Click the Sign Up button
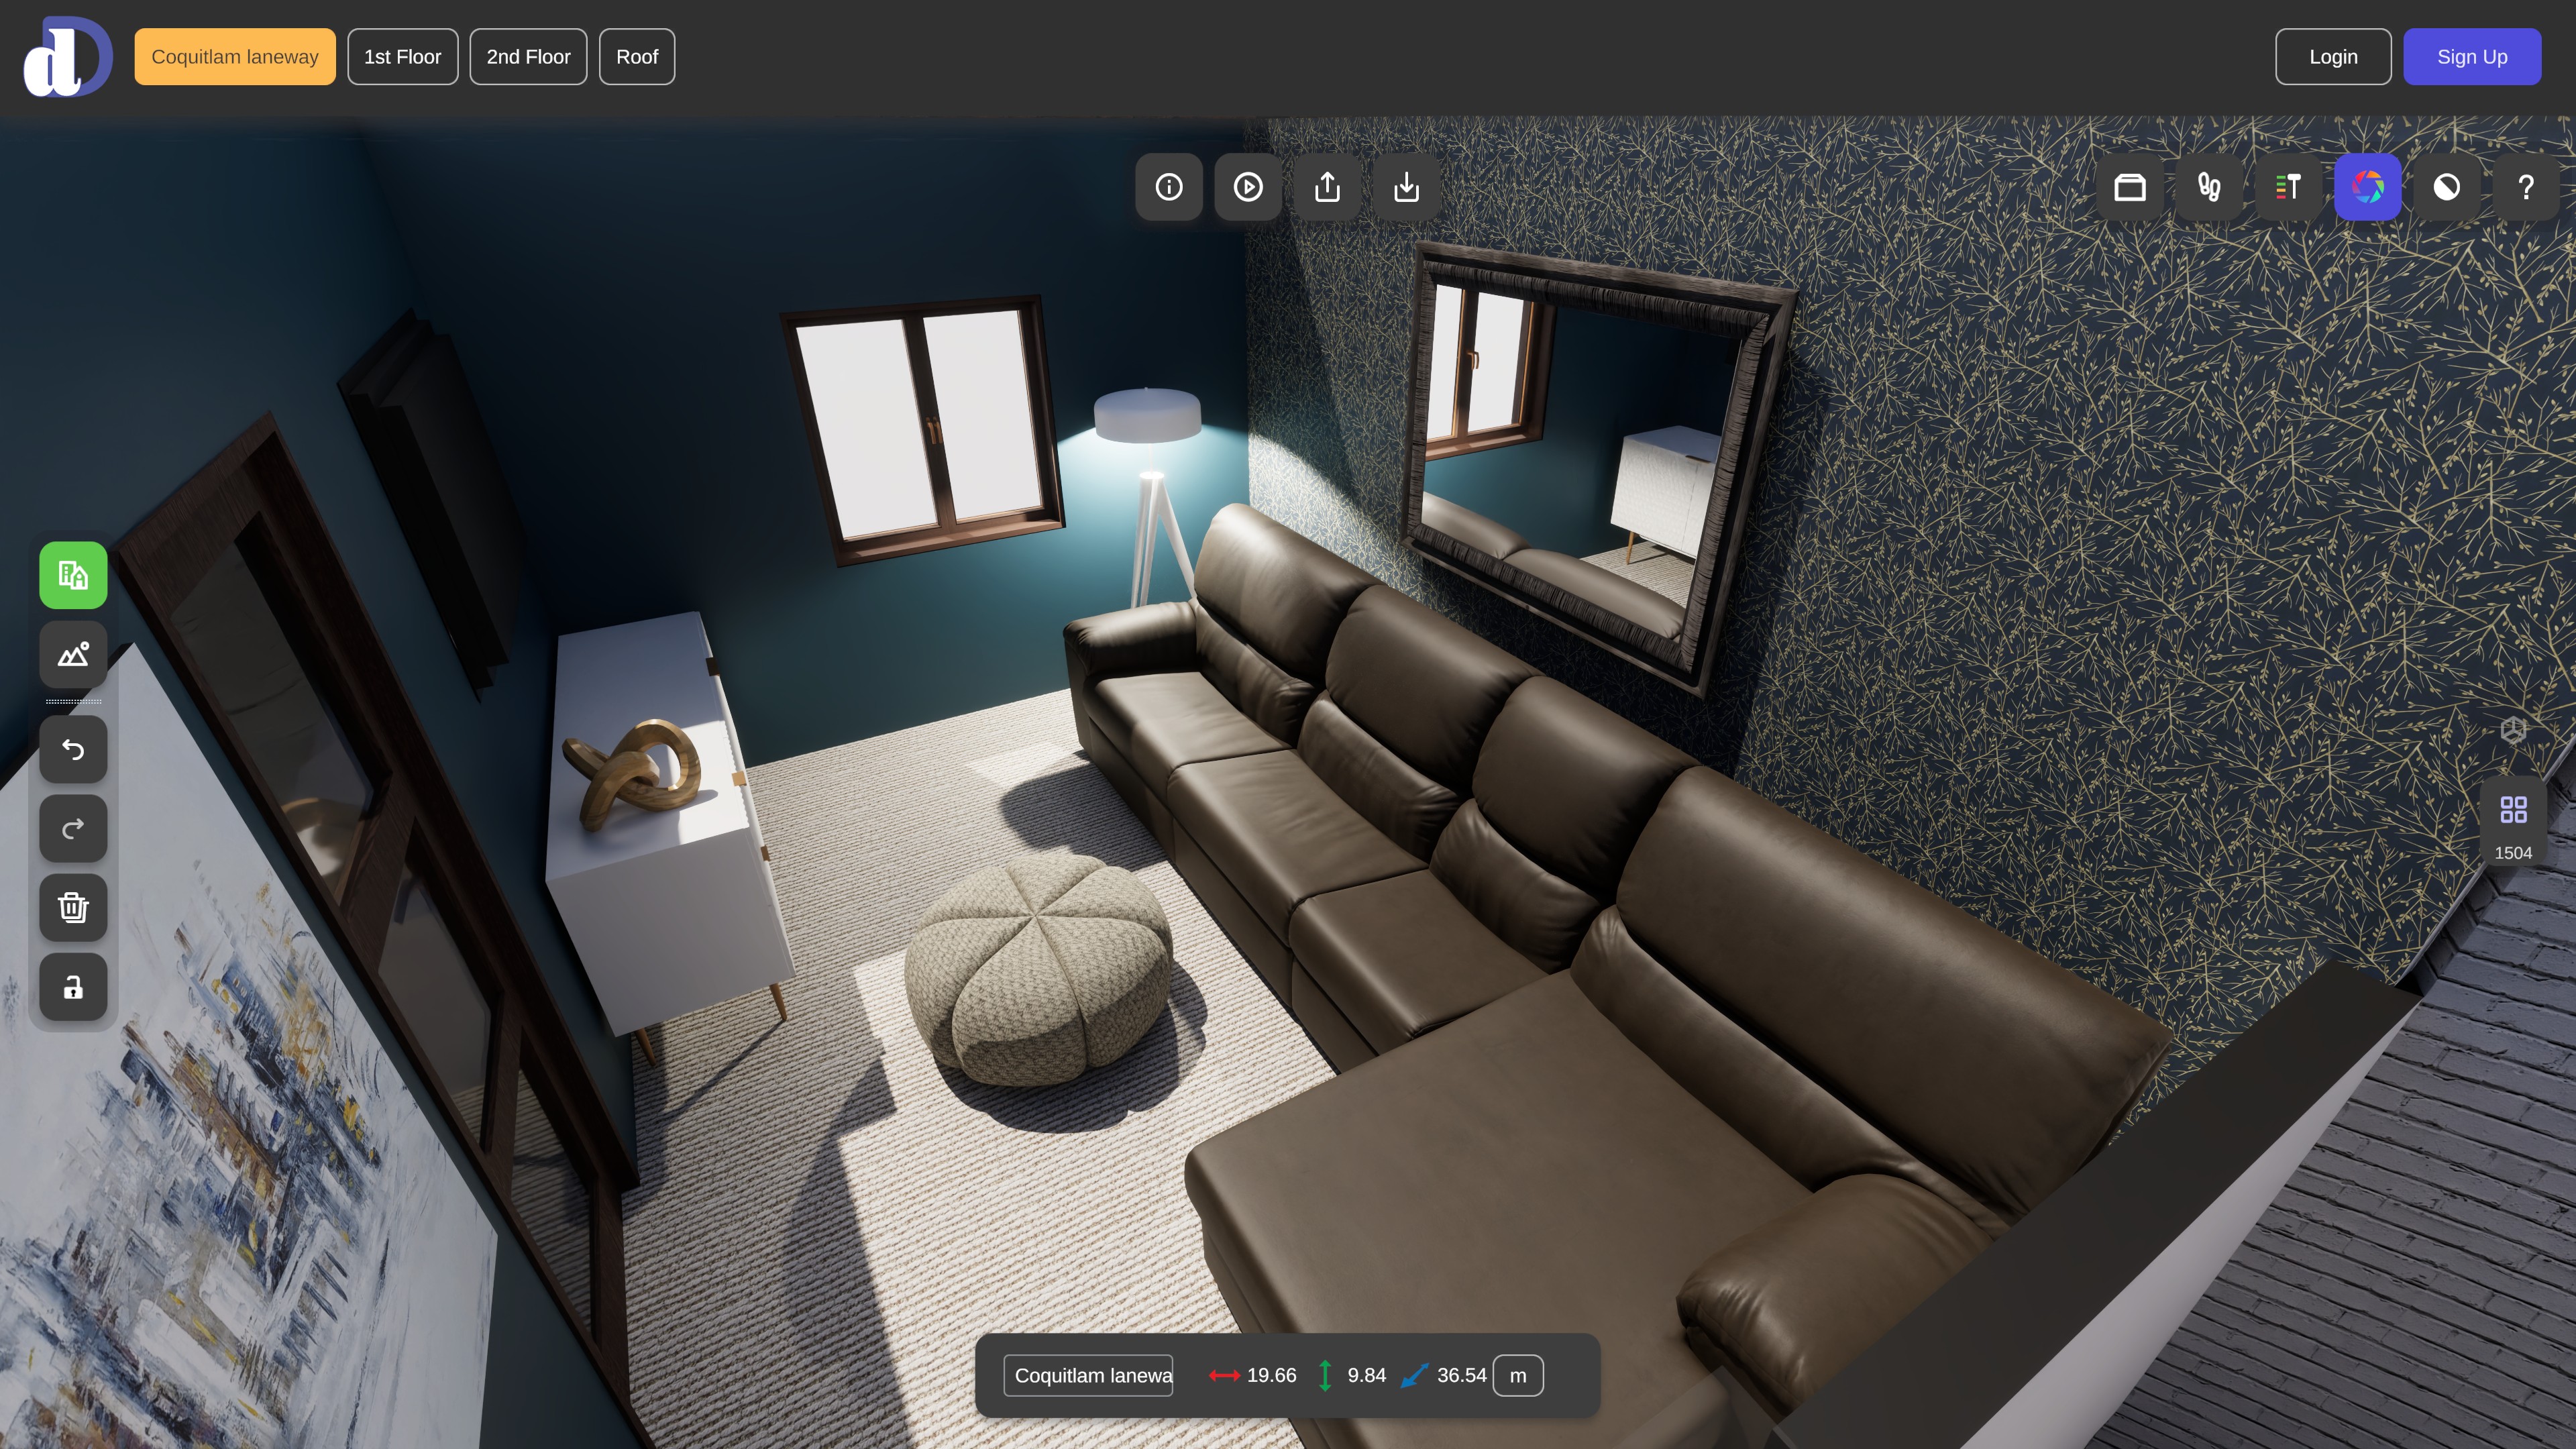The image size is (2576, 1449). 2471,57
